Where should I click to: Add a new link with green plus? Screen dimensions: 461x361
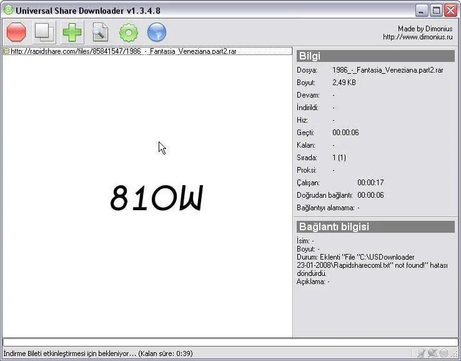click(x=72, y=32)
